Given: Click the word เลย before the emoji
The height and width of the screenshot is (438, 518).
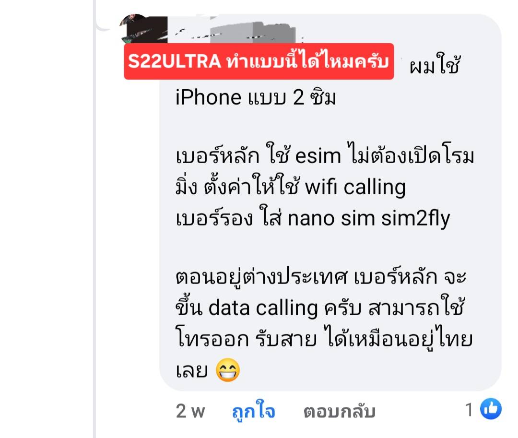Looking at the screenshot, I should pyautogui.click(x=192, y=371).
